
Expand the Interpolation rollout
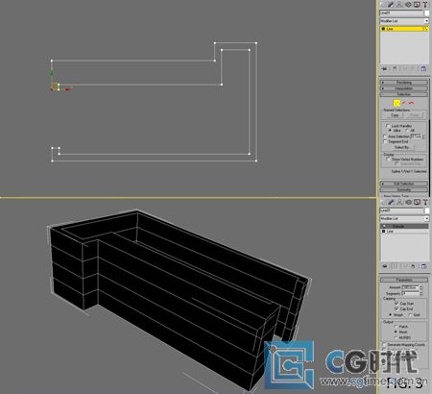pyautogui.click(x=404, y=88)
